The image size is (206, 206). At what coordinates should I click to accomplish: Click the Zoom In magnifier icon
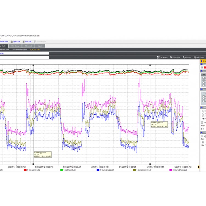click(x=183, y=57)
